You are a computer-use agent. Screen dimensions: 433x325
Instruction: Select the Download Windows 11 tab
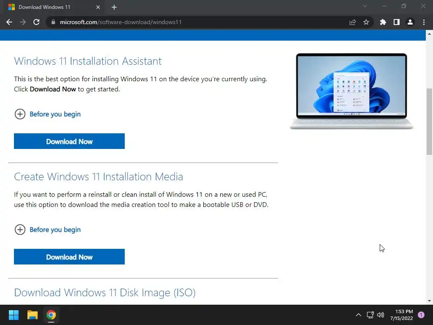(x=54, y=7)
